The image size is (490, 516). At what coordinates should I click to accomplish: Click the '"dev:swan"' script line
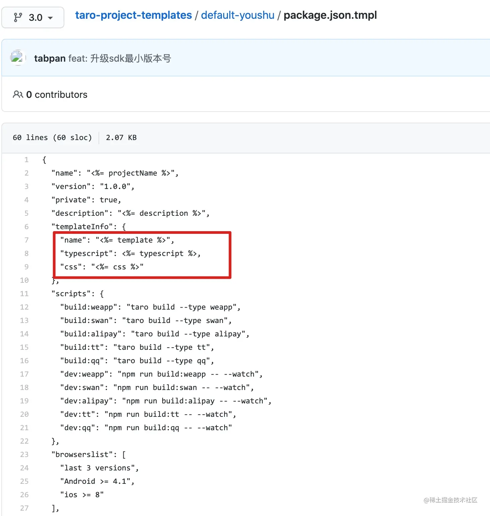157,388
